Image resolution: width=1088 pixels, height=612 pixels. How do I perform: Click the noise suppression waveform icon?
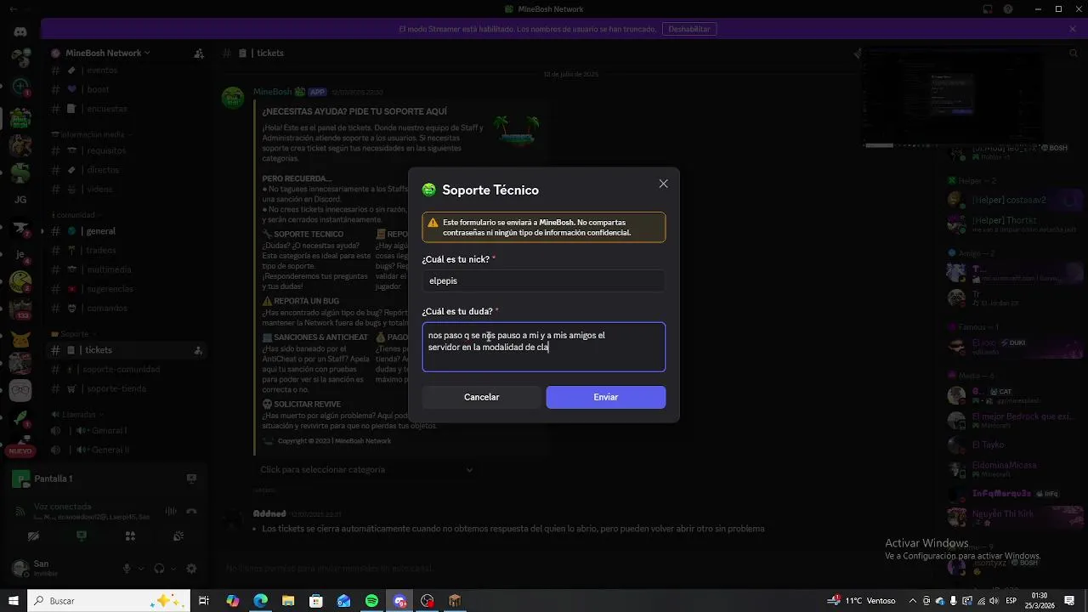pos(171,512)
